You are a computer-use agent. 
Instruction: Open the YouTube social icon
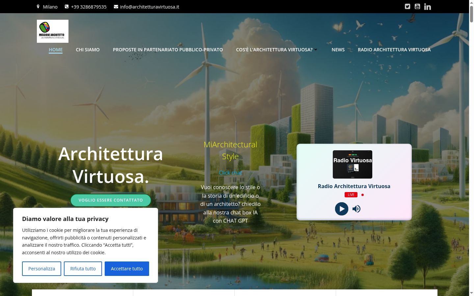417,7
